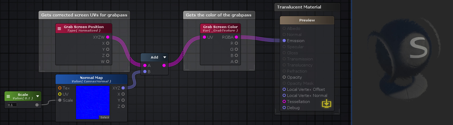Click the Transmission input port on material node
Screen dimensions: 453x125
284,59
